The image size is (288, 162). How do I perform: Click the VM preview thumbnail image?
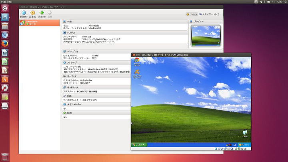206,36
